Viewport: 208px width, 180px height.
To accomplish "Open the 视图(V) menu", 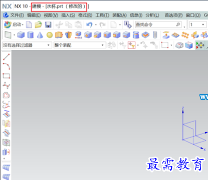I will click(x=51, y=15).
